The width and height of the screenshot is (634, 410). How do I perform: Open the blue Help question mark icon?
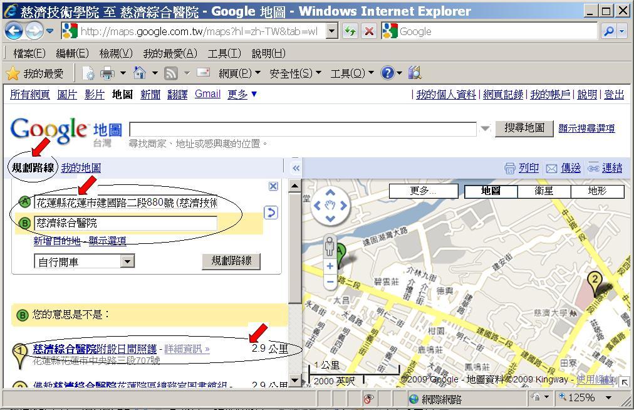pyautogui.click(x=387, y=73)
